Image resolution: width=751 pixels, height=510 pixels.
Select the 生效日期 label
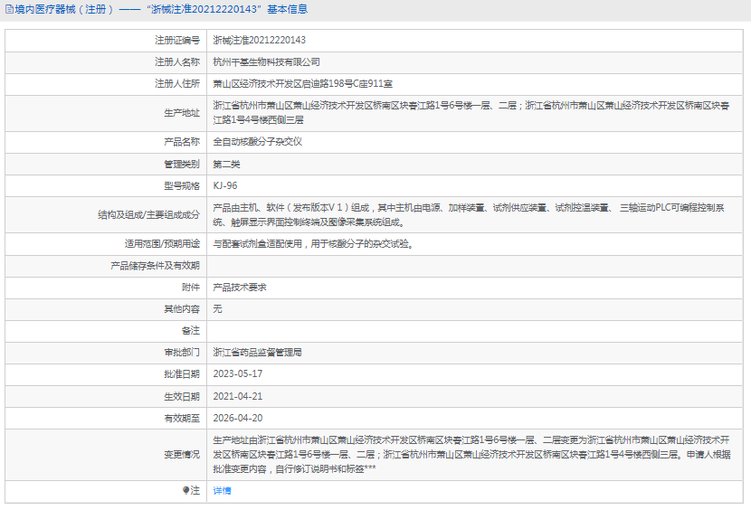tap(182, 396)
